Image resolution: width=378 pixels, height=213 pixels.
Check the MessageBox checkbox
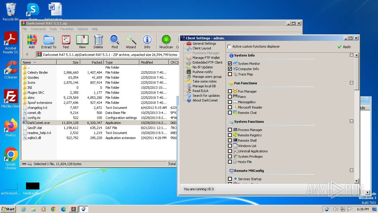point(230,102)
